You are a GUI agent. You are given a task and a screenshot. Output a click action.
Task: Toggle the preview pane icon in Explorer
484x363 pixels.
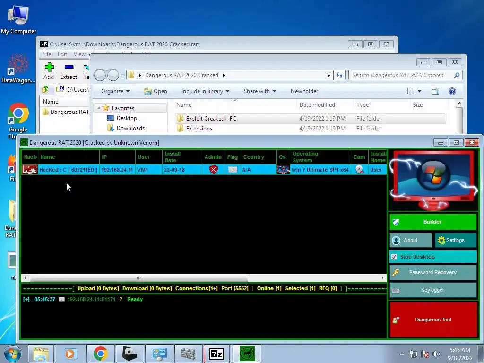[435, 91]
